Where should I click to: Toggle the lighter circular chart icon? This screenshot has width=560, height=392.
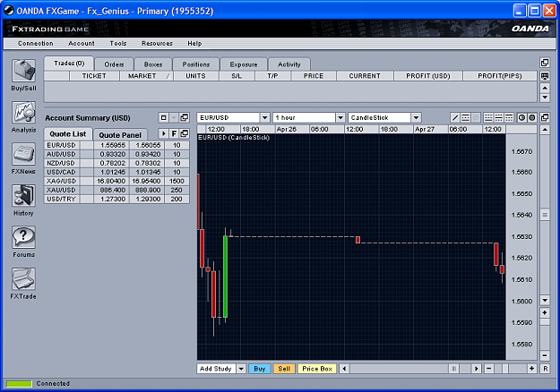[521, 118]
